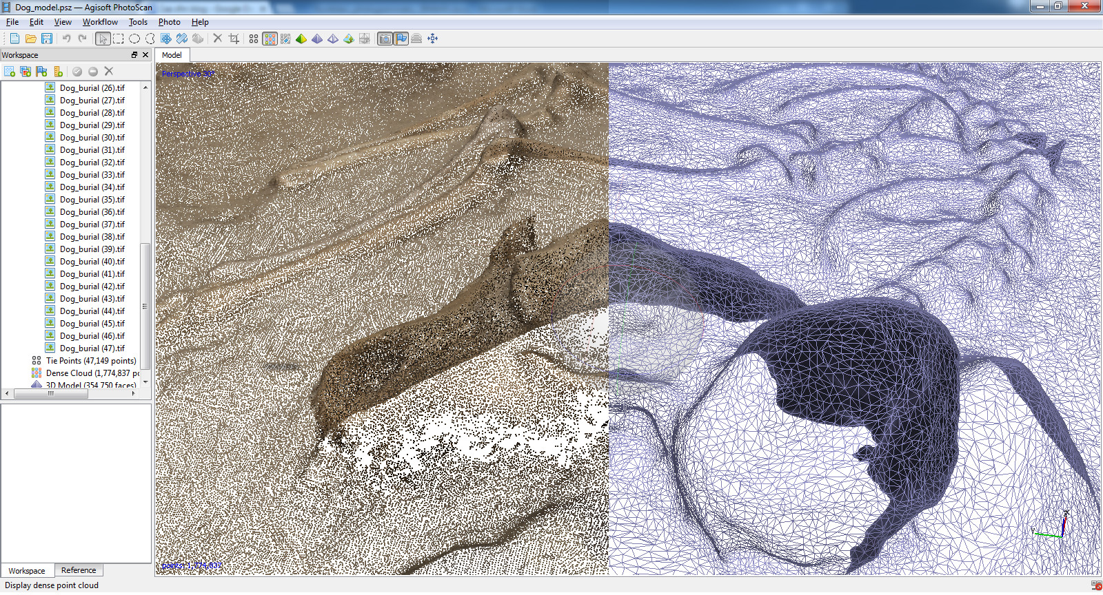Open the Tools menu
Screen dimensions: 1103x595
point(138,22)
